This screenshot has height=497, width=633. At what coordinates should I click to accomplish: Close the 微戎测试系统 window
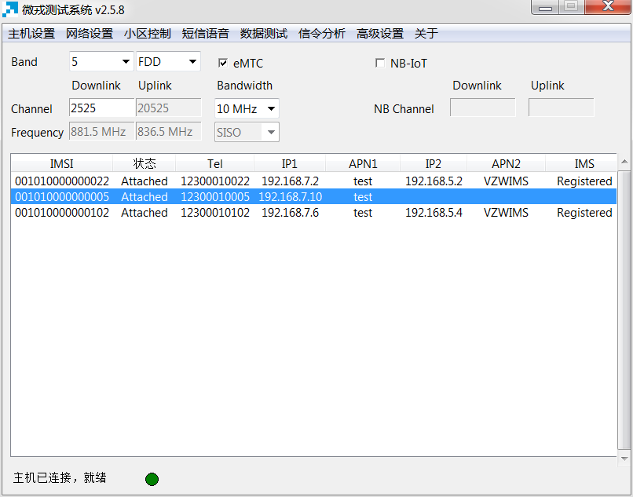pyautogui.click(x=608, y=6)
